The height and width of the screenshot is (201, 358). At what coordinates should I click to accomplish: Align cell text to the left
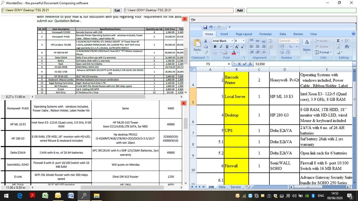[251, 47]
